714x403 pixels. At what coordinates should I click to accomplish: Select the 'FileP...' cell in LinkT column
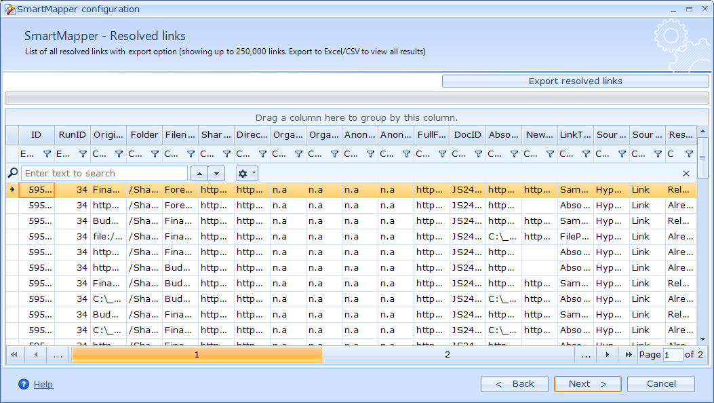tap(575, 237)
